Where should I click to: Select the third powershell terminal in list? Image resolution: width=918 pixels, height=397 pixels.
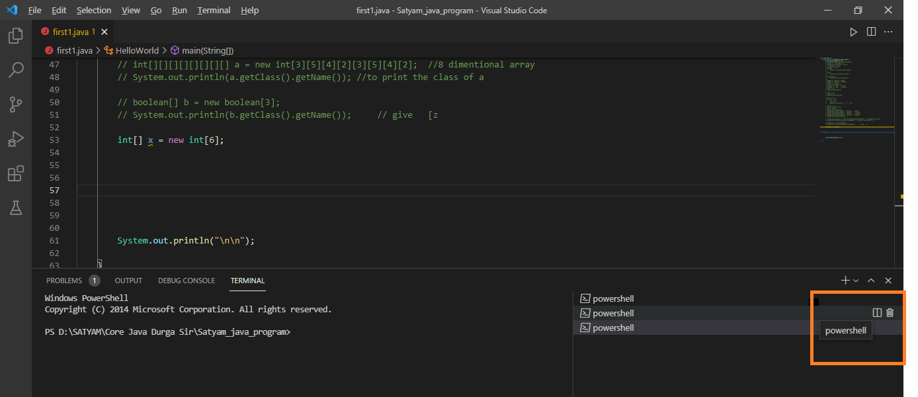[x=612, y=327]
